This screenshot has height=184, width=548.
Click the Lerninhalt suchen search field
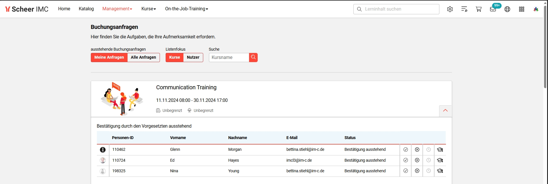pos(396,9)
